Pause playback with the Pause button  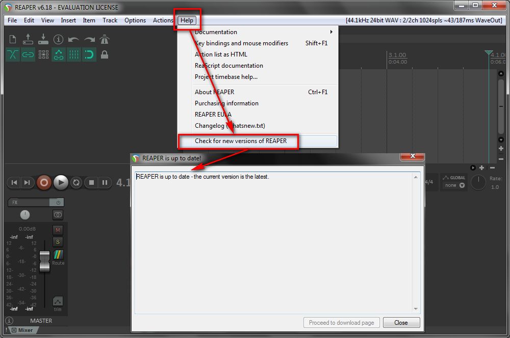[x=105, y=182]
